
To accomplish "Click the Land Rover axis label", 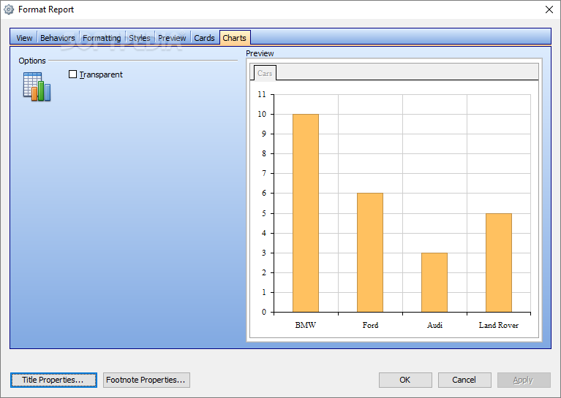I will [499, 325].
